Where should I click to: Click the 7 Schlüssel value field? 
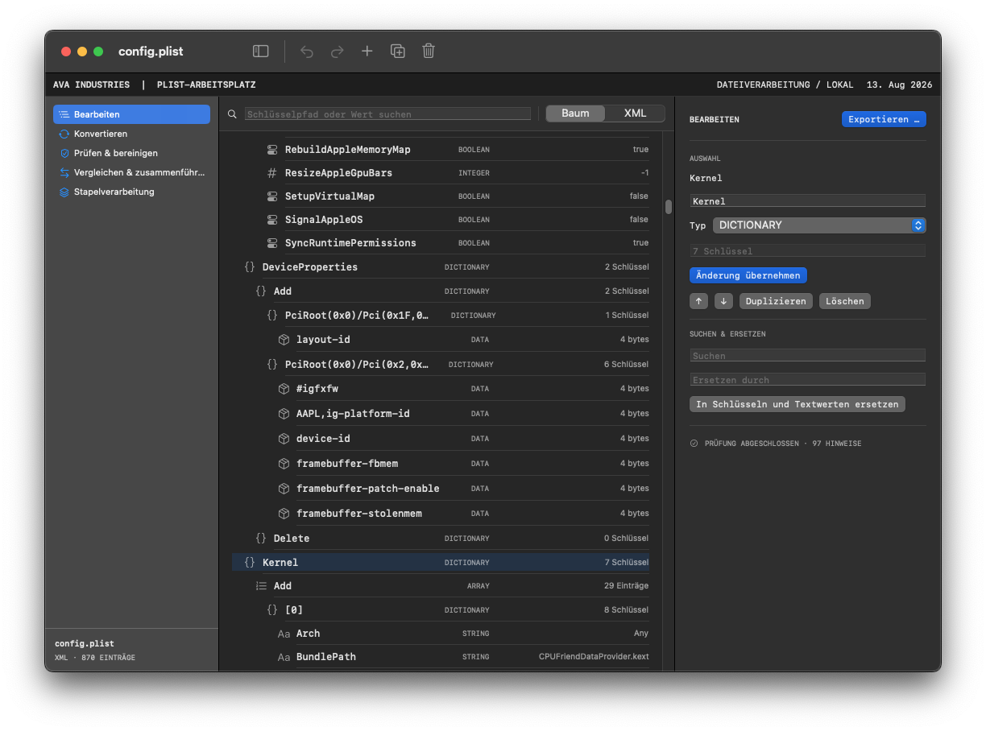807,251
